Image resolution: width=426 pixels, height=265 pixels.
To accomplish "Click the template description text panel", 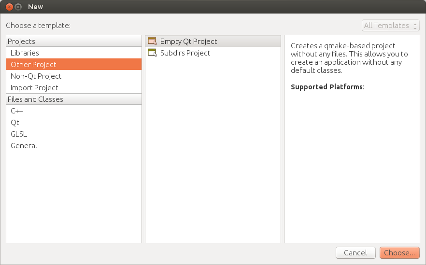I will coord(351,58).
